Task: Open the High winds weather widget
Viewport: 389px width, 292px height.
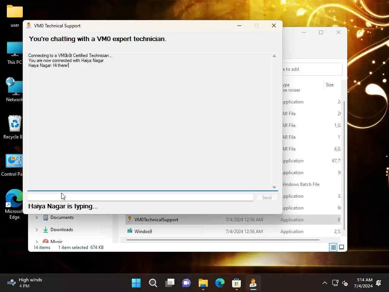Action: (x=24, y=283)
